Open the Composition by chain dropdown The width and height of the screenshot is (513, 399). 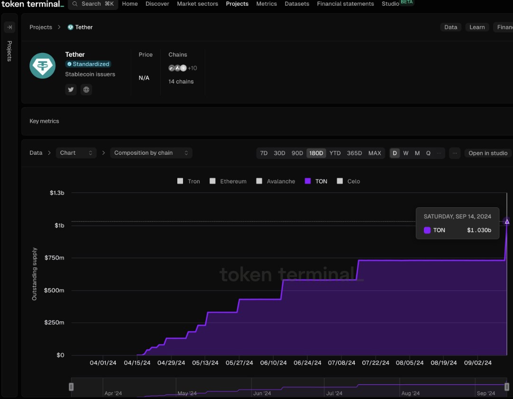(151, 153)
